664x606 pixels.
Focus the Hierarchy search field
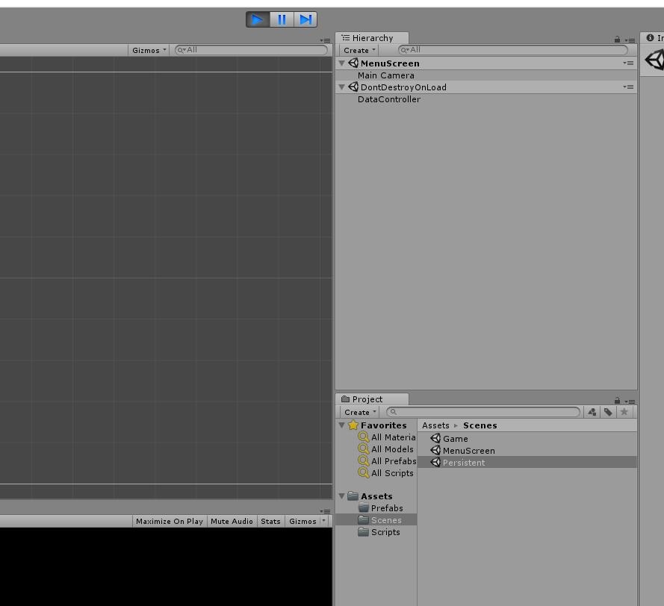pyautogui.click(x=513, y=50)
